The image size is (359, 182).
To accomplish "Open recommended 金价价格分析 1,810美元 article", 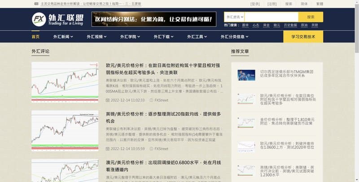I will tap(287, 121).
